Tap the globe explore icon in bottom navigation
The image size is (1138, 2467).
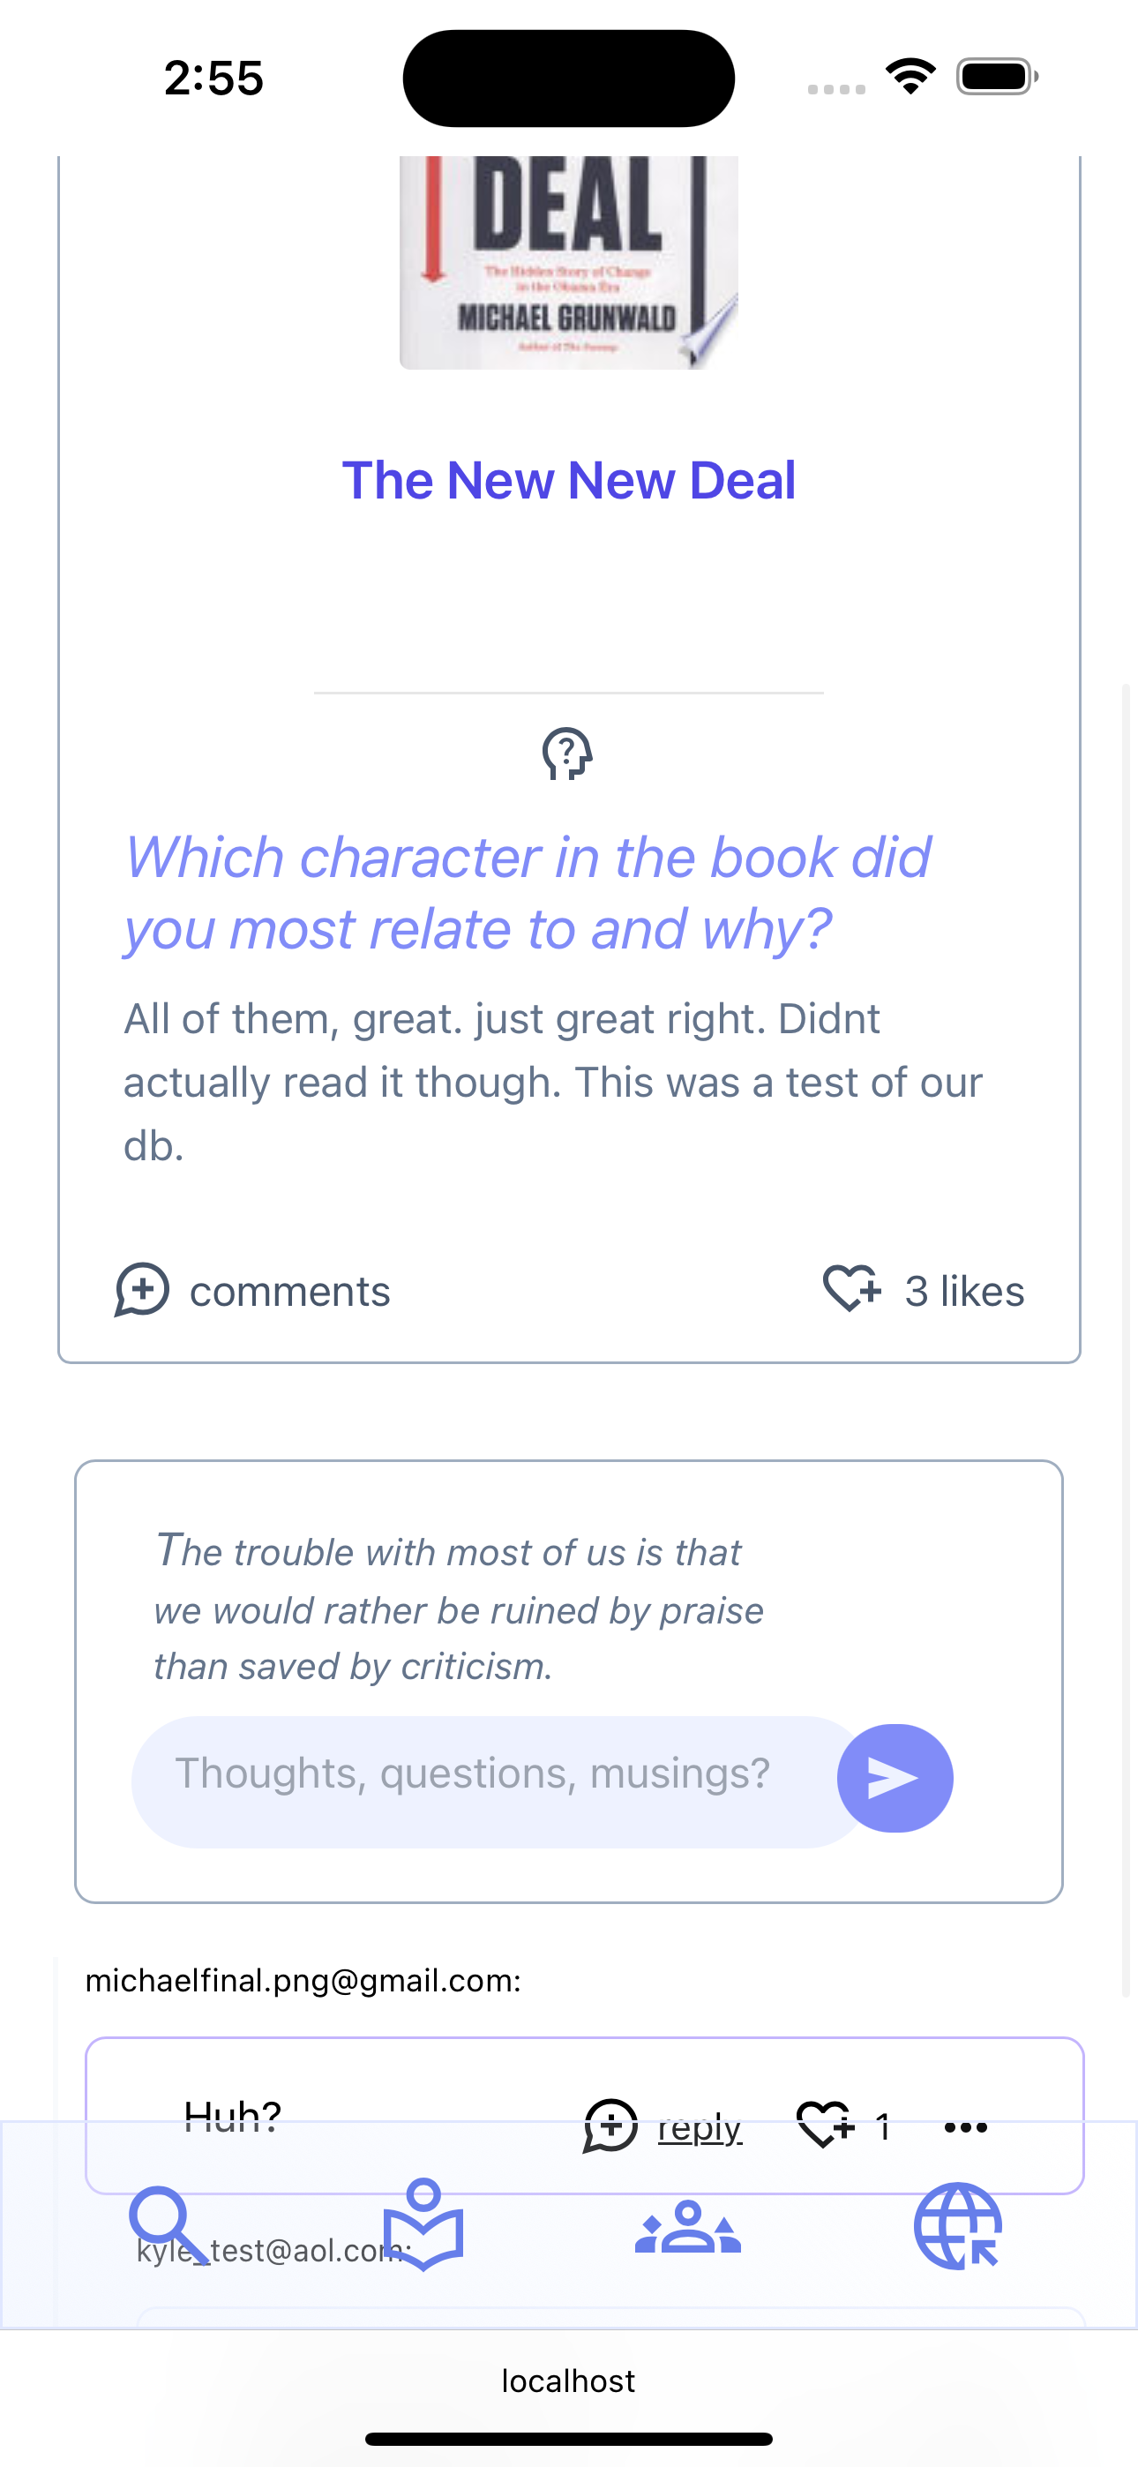958,2227
